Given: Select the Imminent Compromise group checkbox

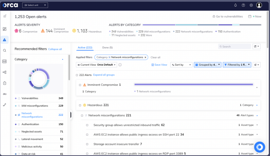Looking at the screenshot, I should point(80,85).
